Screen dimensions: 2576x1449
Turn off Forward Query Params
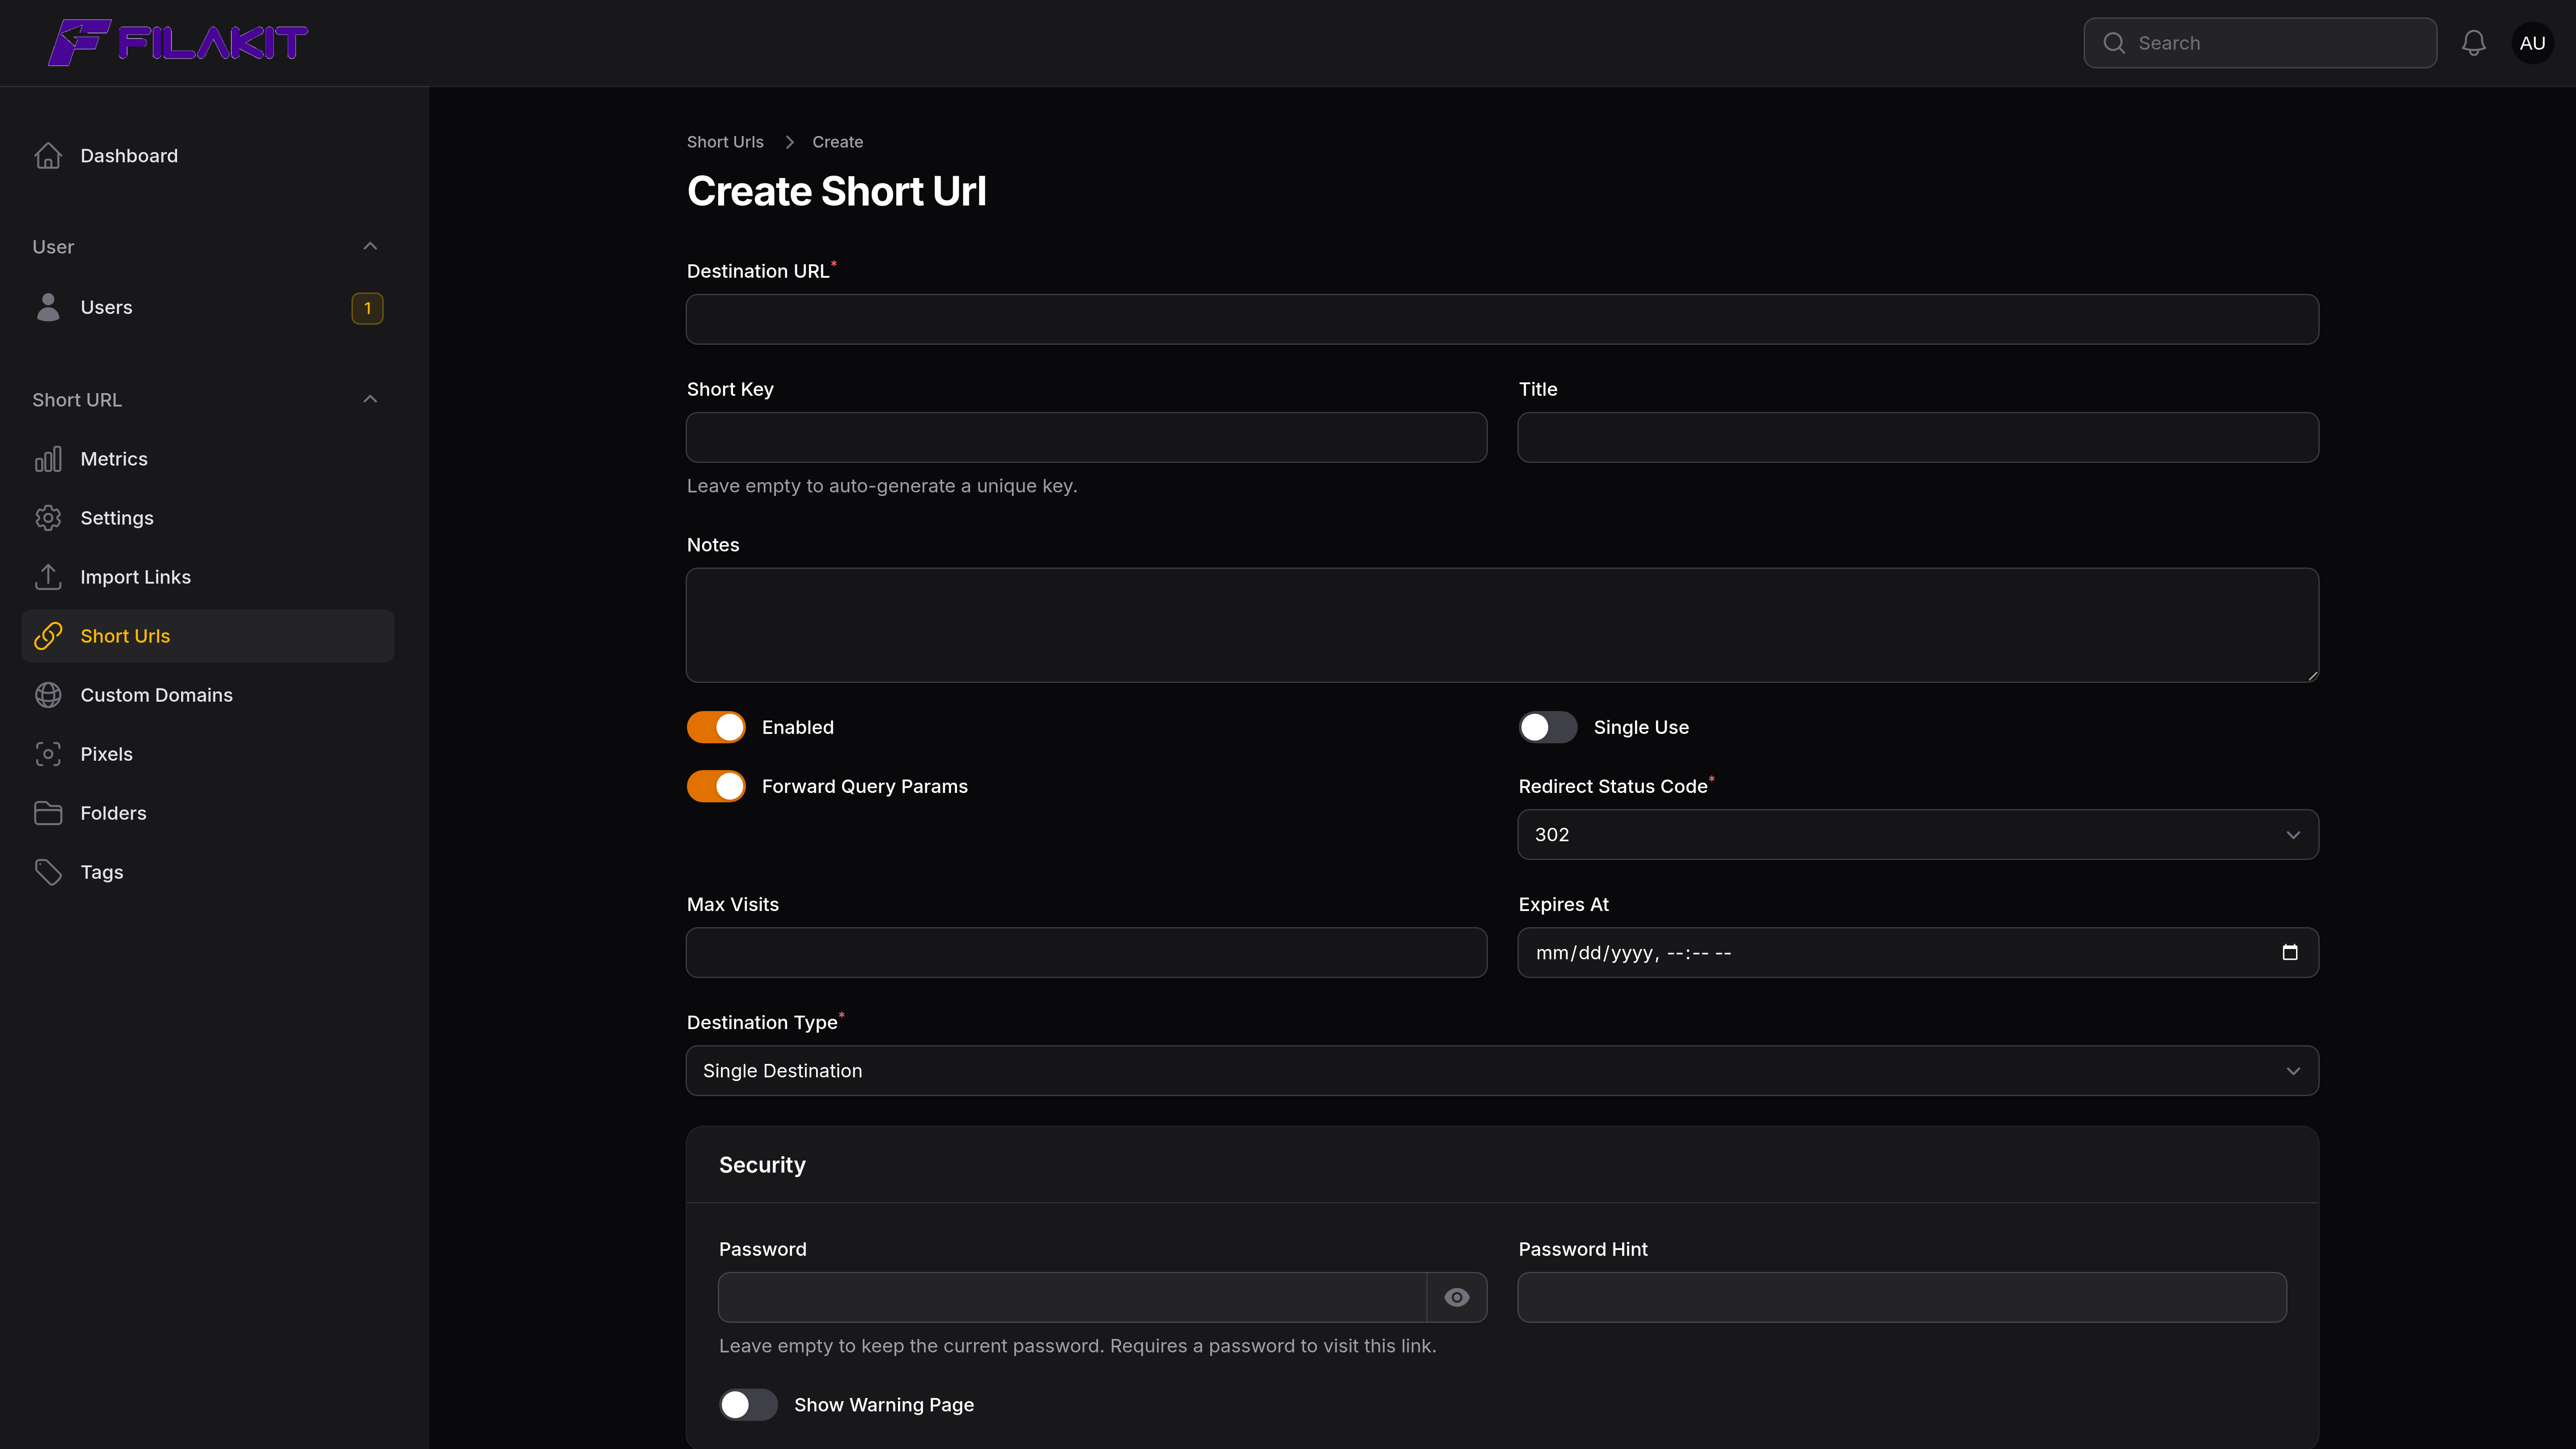click(716, 786)
